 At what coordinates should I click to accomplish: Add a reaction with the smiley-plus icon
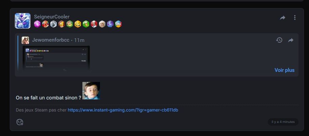20,122
